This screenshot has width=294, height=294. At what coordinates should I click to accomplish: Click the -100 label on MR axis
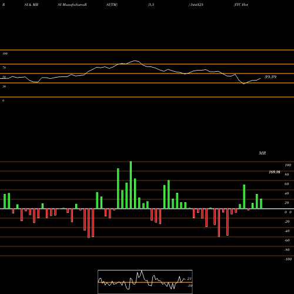[288, 259]
